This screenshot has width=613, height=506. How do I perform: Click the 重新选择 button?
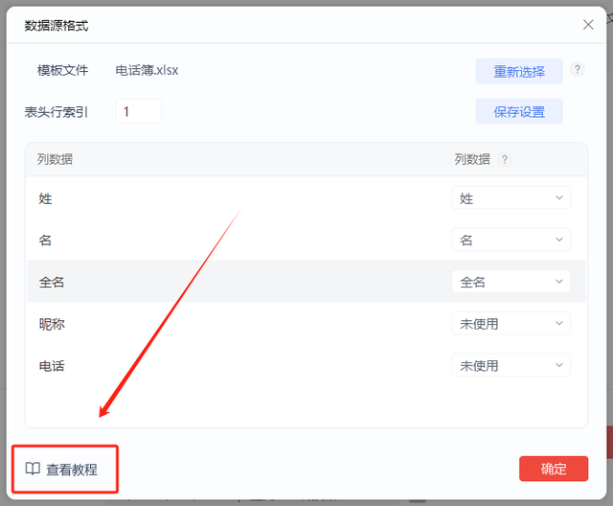point(519,71)
